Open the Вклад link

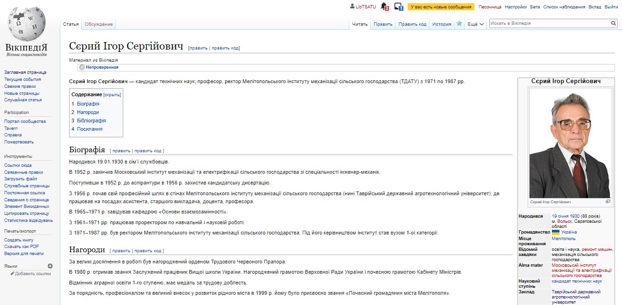point(595,7)
